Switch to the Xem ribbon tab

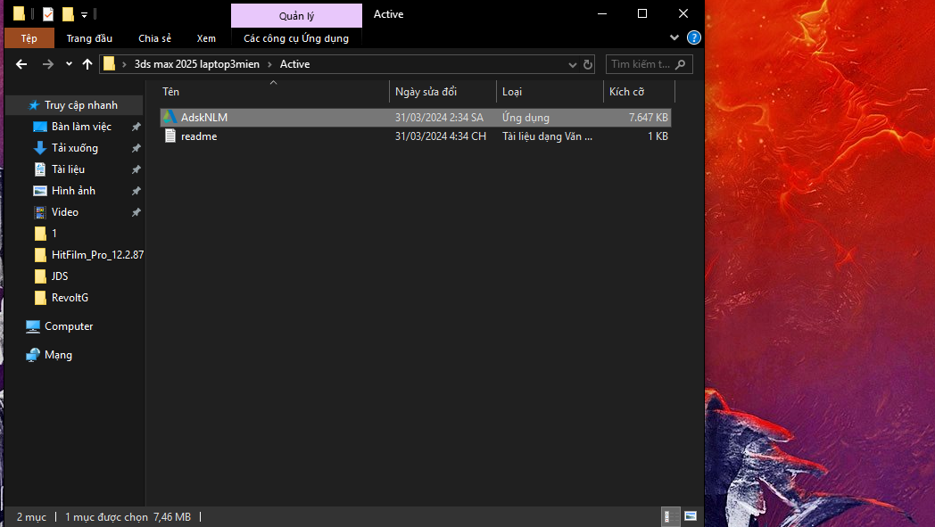[x=206, y=38]
